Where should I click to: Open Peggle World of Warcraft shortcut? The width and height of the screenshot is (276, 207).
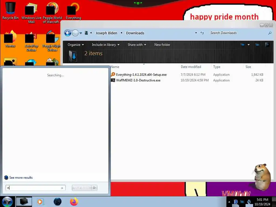click(52, 12)
